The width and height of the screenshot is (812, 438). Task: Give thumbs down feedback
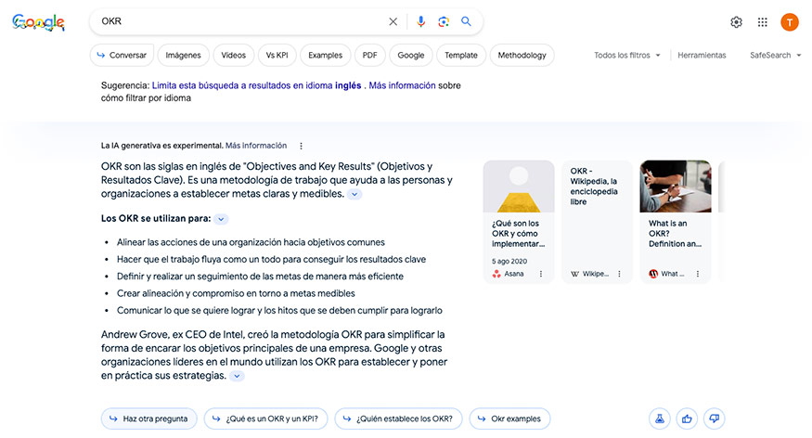point(715,419)
